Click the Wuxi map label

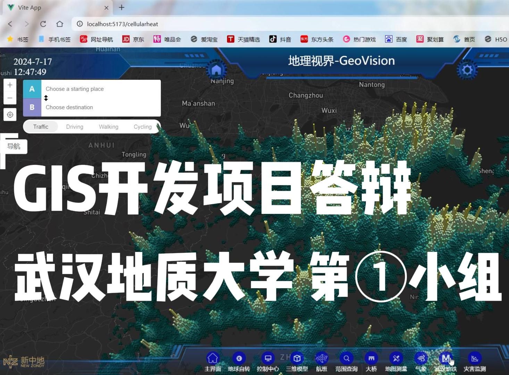[x=329, y=110]
